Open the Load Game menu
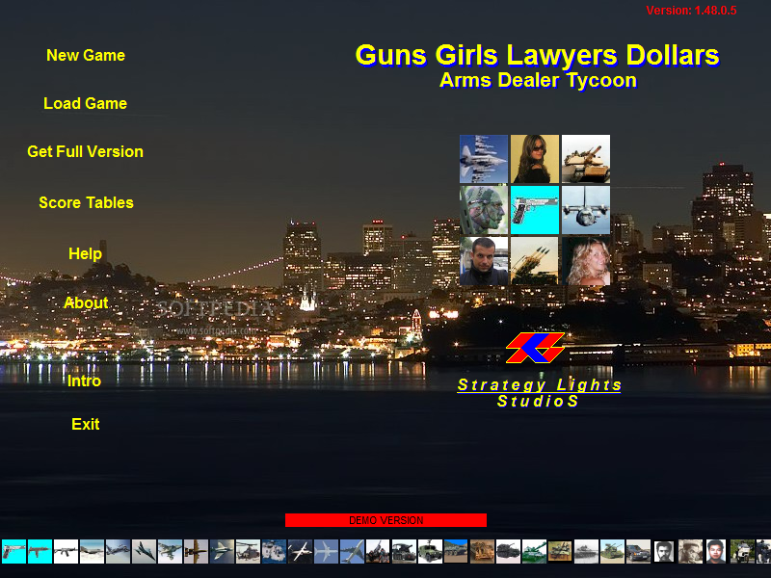 85,104
